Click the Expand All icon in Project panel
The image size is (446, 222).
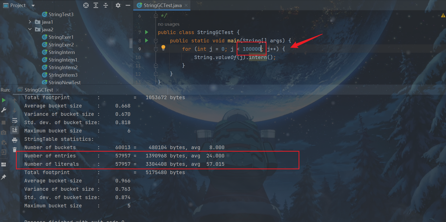(x=96, y=5)
